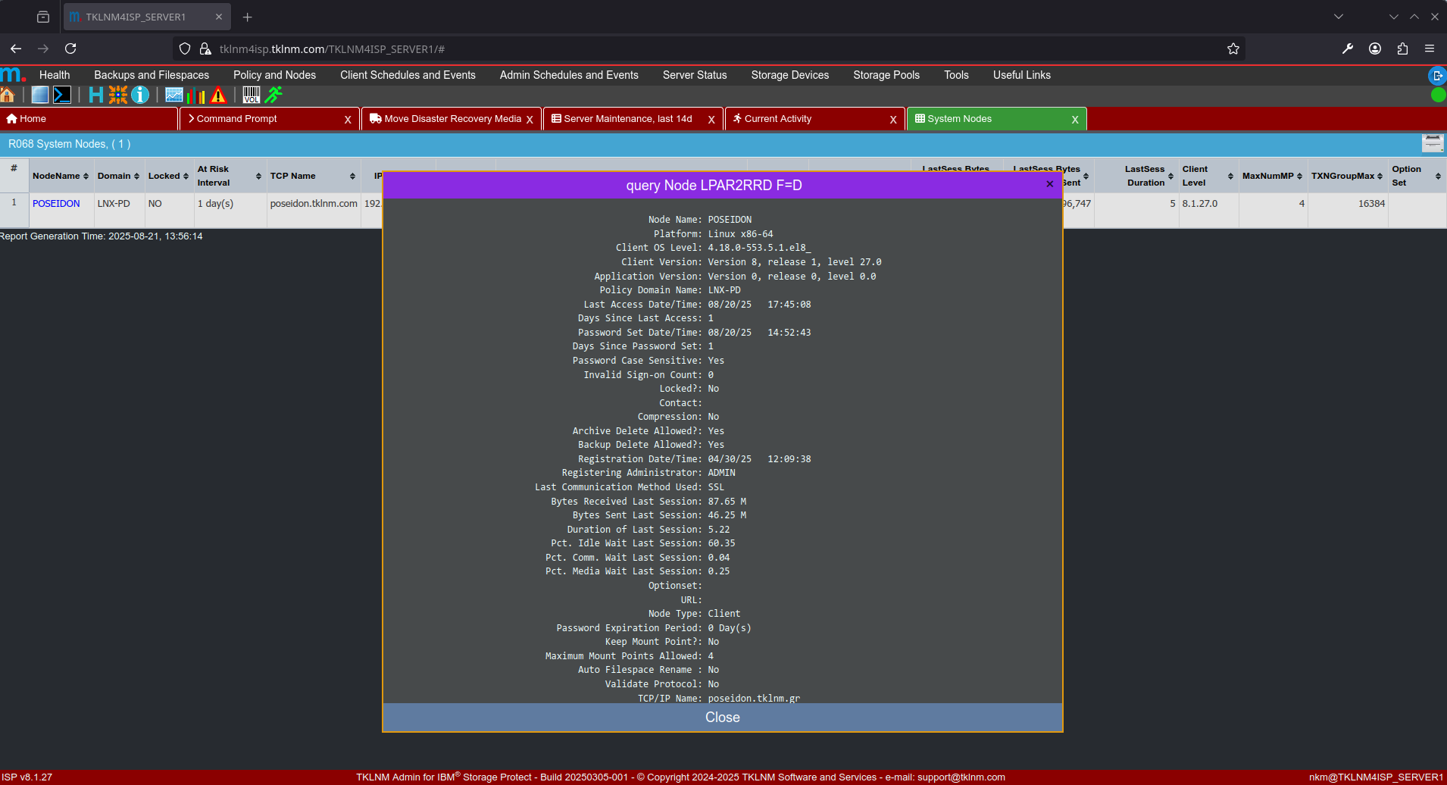The height and width of the screenshot is (785, 1447).
Task: Sort table by TXNGroupMax column arrows
Action: click(1380, 177)
